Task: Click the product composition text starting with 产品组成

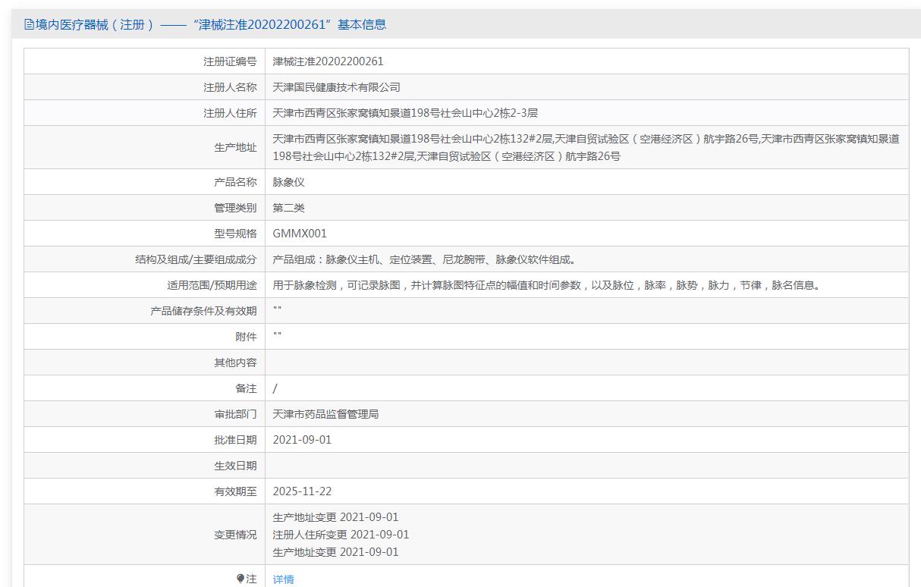Action: (425, 259)
